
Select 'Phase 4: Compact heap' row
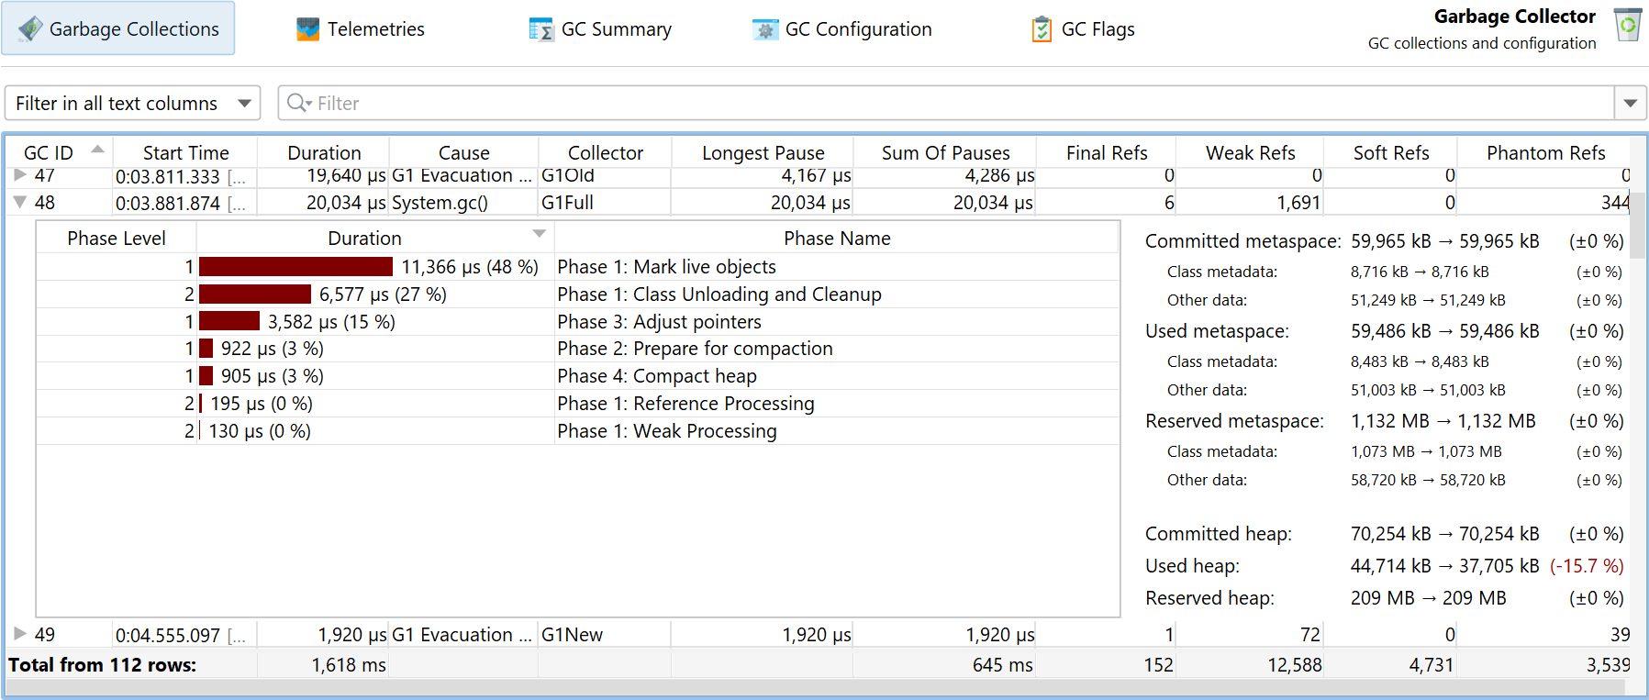[x=578, y=376]
